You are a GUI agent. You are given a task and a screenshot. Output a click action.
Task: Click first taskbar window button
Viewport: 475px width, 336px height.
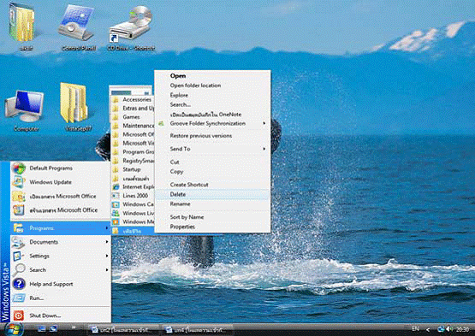123,330
